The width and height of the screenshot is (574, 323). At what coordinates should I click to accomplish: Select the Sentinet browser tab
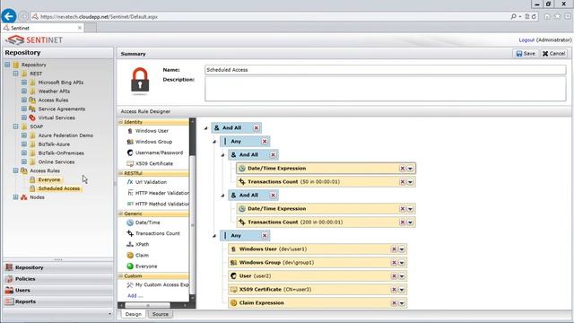pyautogui.click(x=42, y=28)
